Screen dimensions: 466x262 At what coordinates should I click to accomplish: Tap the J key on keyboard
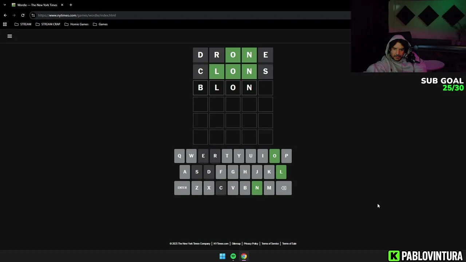click(x=257, y=172)
